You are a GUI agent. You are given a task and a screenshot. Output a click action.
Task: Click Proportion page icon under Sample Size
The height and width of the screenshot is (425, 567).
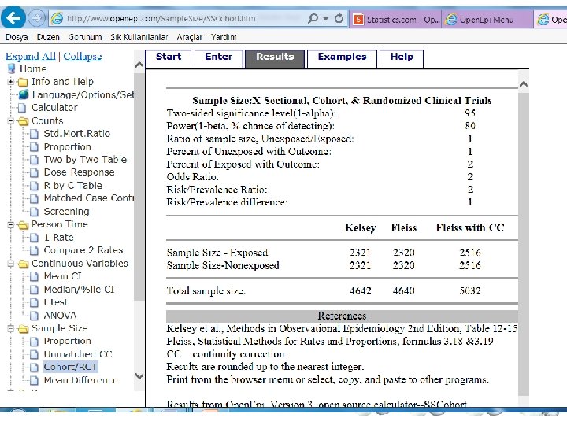coord(34,342)
